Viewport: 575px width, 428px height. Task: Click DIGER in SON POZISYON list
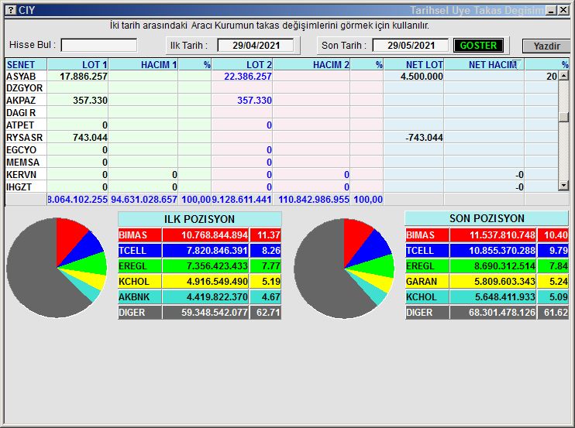[x=427, y=313]
